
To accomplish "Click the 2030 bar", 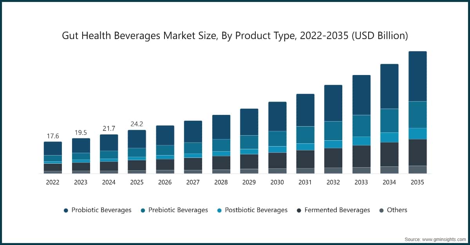I will pyautogui.click(x=277, y=137).
